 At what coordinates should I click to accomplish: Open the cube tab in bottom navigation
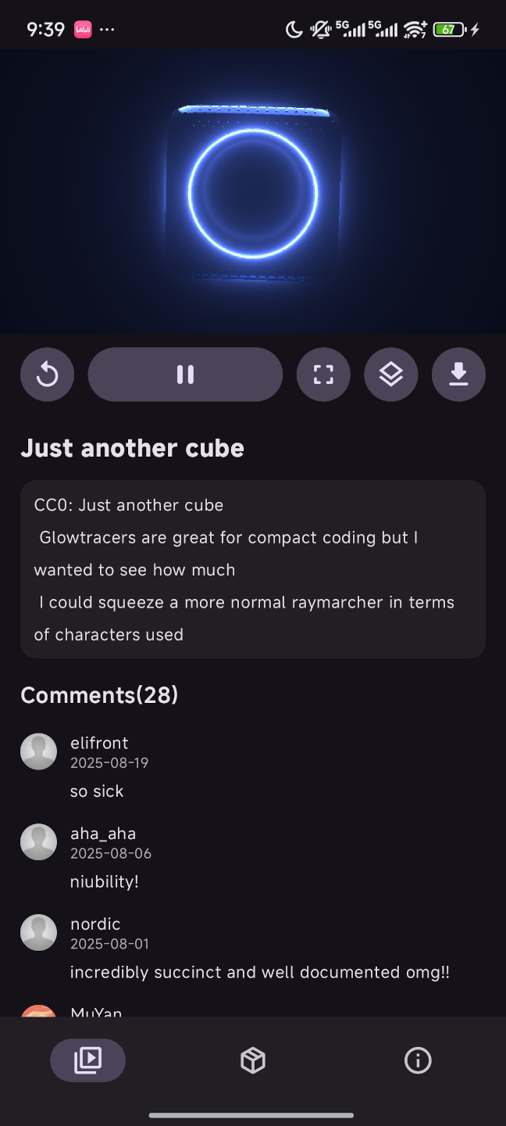click(x=253, y=1060)
